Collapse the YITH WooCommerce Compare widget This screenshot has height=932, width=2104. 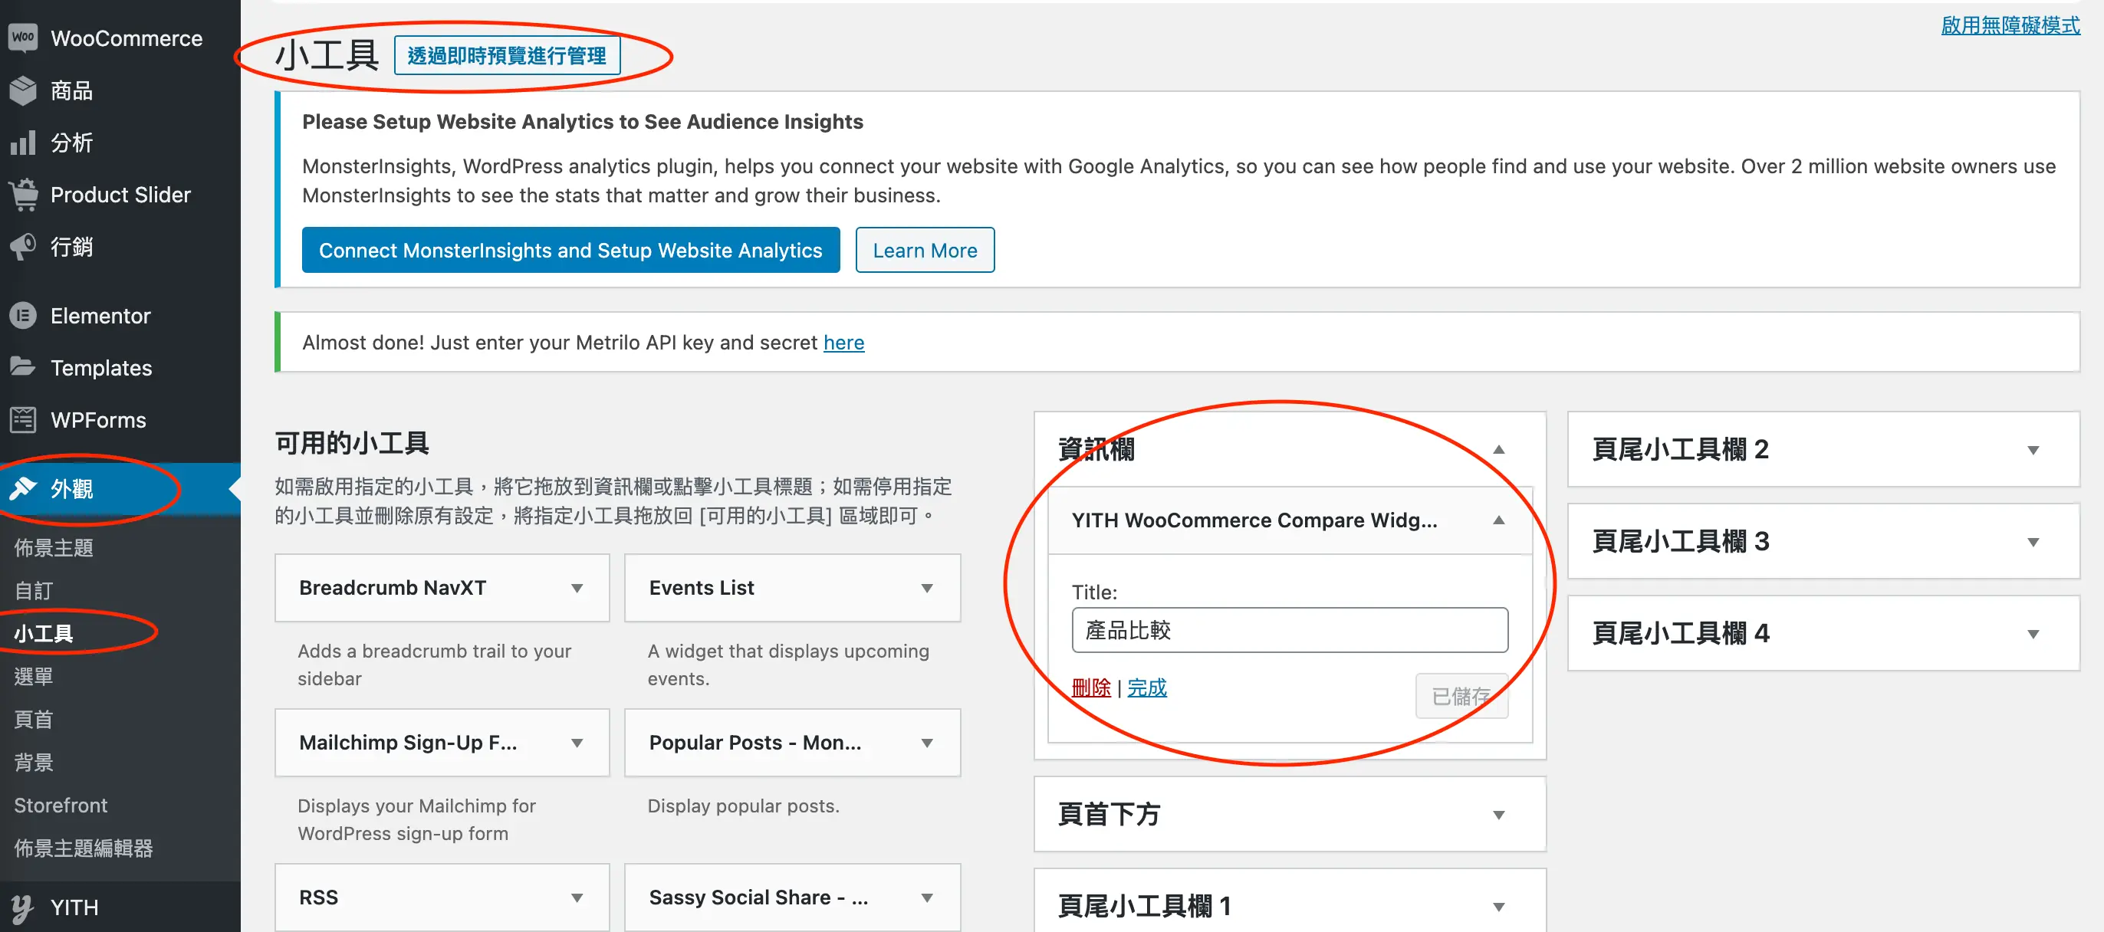coord(1498,520)
